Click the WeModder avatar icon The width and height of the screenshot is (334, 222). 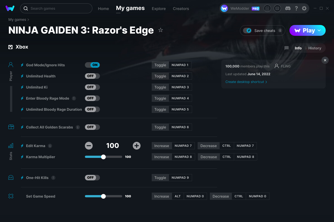click(x=224, y=8)
